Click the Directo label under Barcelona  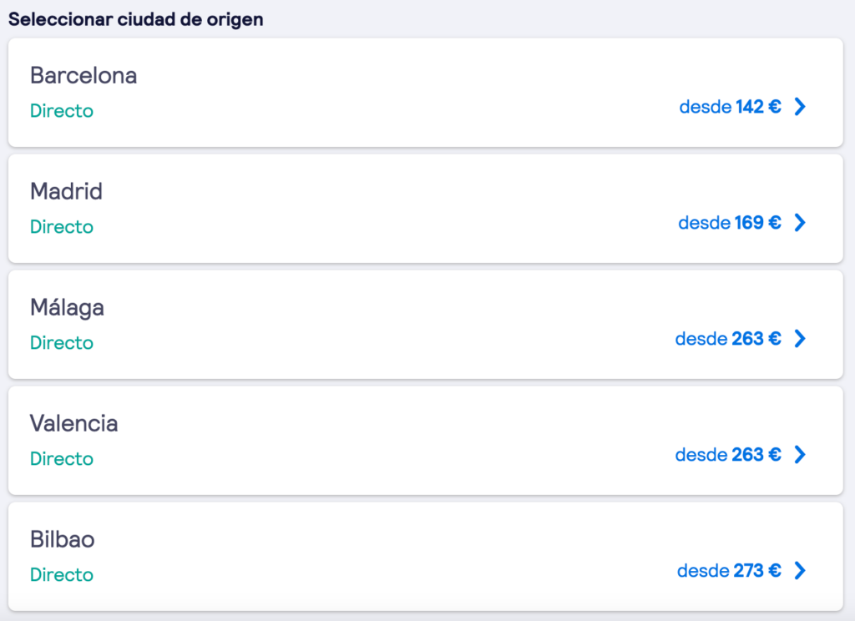pos(62,111)
